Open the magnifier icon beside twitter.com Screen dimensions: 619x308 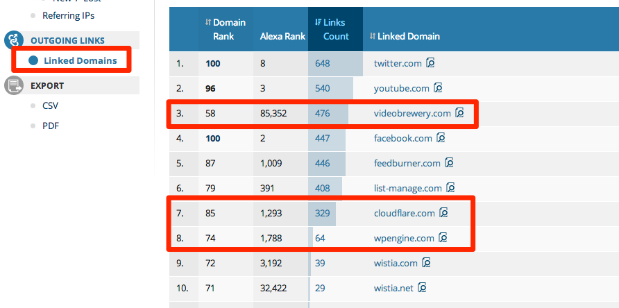pyautogui.click(x=430, y=63)
